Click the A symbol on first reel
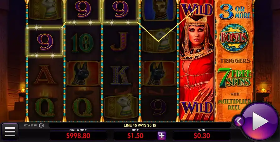280x142 pixels. click(44, 74)
